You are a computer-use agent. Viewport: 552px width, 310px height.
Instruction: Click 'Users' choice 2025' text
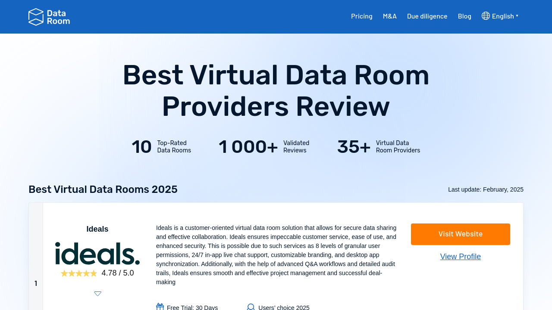tap(284, 307)
